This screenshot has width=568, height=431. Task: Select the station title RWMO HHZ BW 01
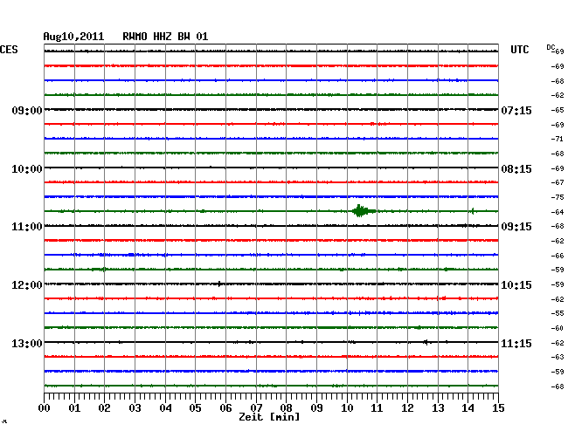click(x=165, y=37)
